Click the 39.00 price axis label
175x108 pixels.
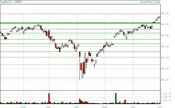165,80
